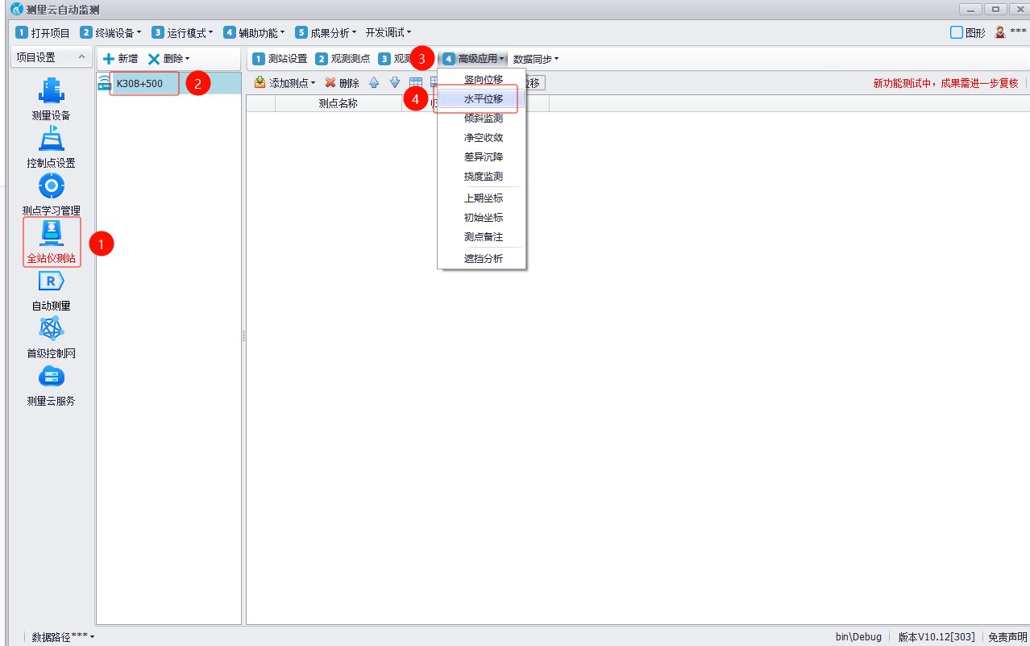Open the 添加测点 dropdown
The image size is (1030, 646).
pos(285,83)
